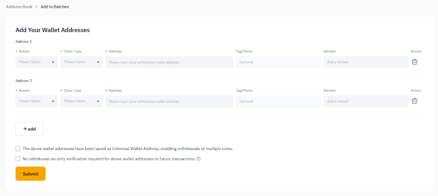Submit the wallet addresses form
This screenshot has height=196, width=438.
point(30,174)
